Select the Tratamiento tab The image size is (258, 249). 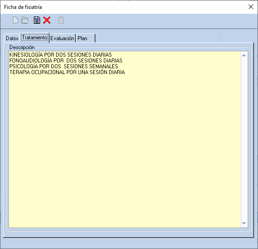(35, 37)
